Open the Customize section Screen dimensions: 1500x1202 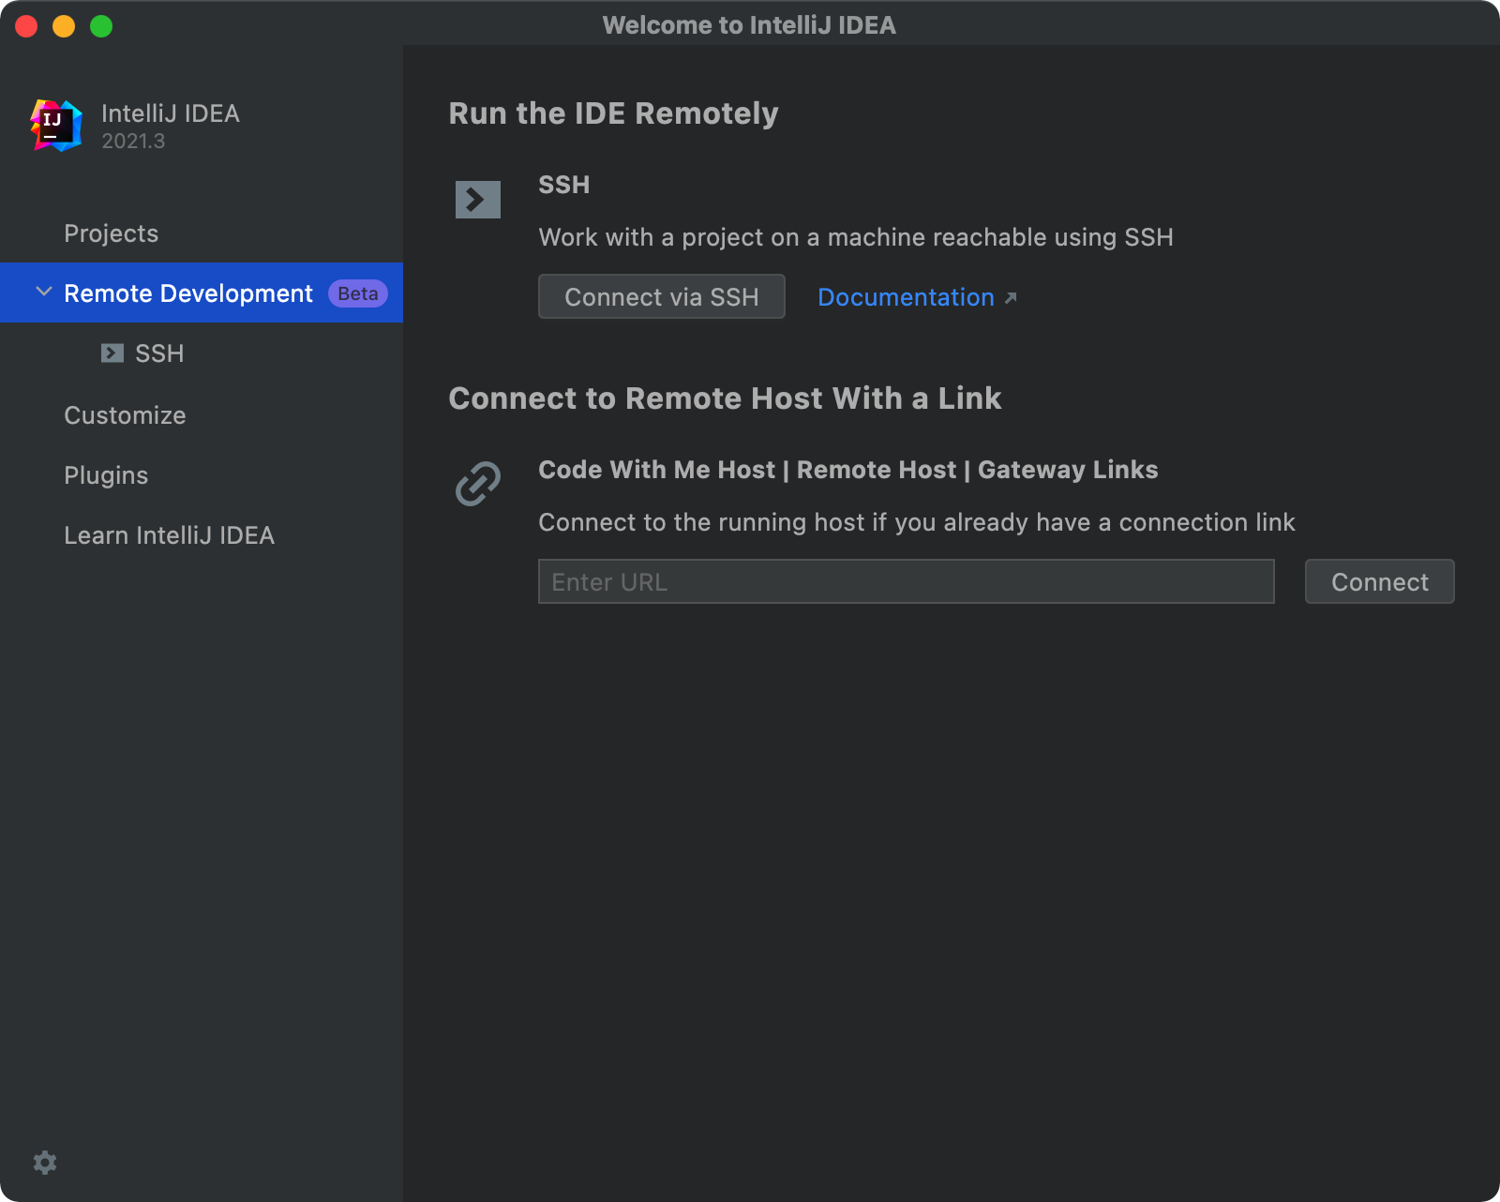[x=125, y=414]
